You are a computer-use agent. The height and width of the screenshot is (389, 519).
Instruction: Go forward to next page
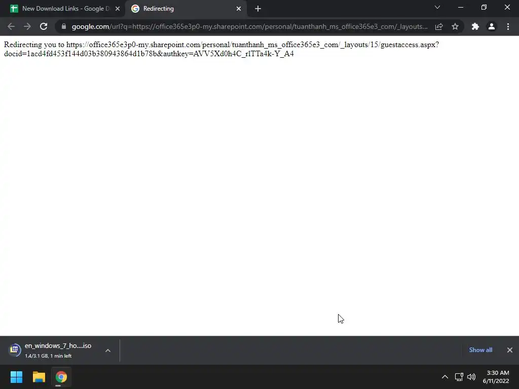(27, 26)
